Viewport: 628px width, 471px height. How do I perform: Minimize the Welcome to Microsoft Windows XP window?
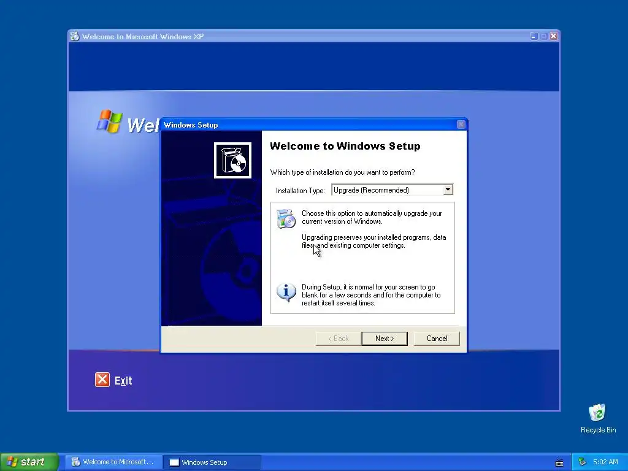534,36
